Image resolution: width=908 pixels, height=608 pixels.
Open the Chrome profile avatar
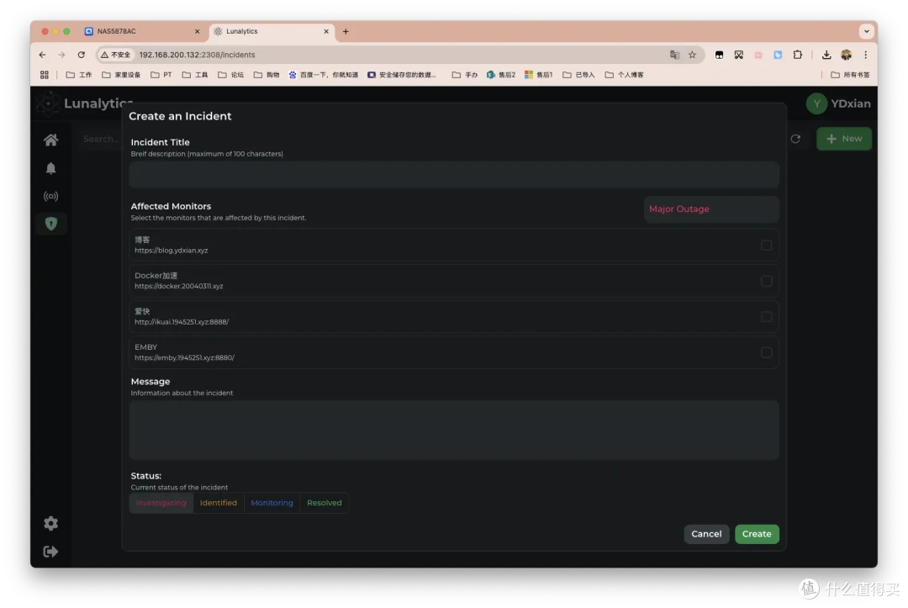coord(846,55)
